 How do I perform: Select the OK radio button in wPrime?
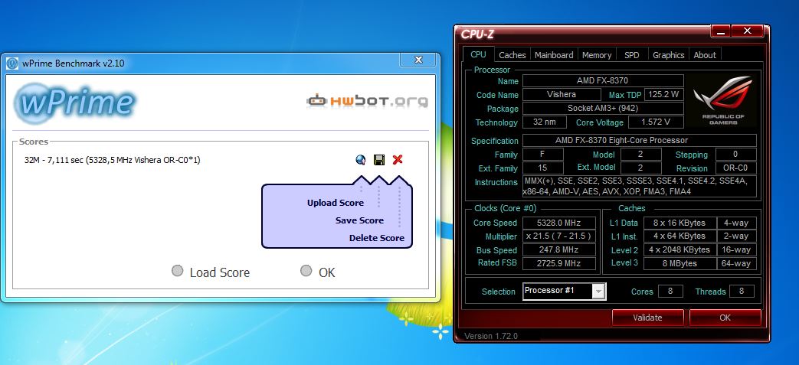coord(306,271)
